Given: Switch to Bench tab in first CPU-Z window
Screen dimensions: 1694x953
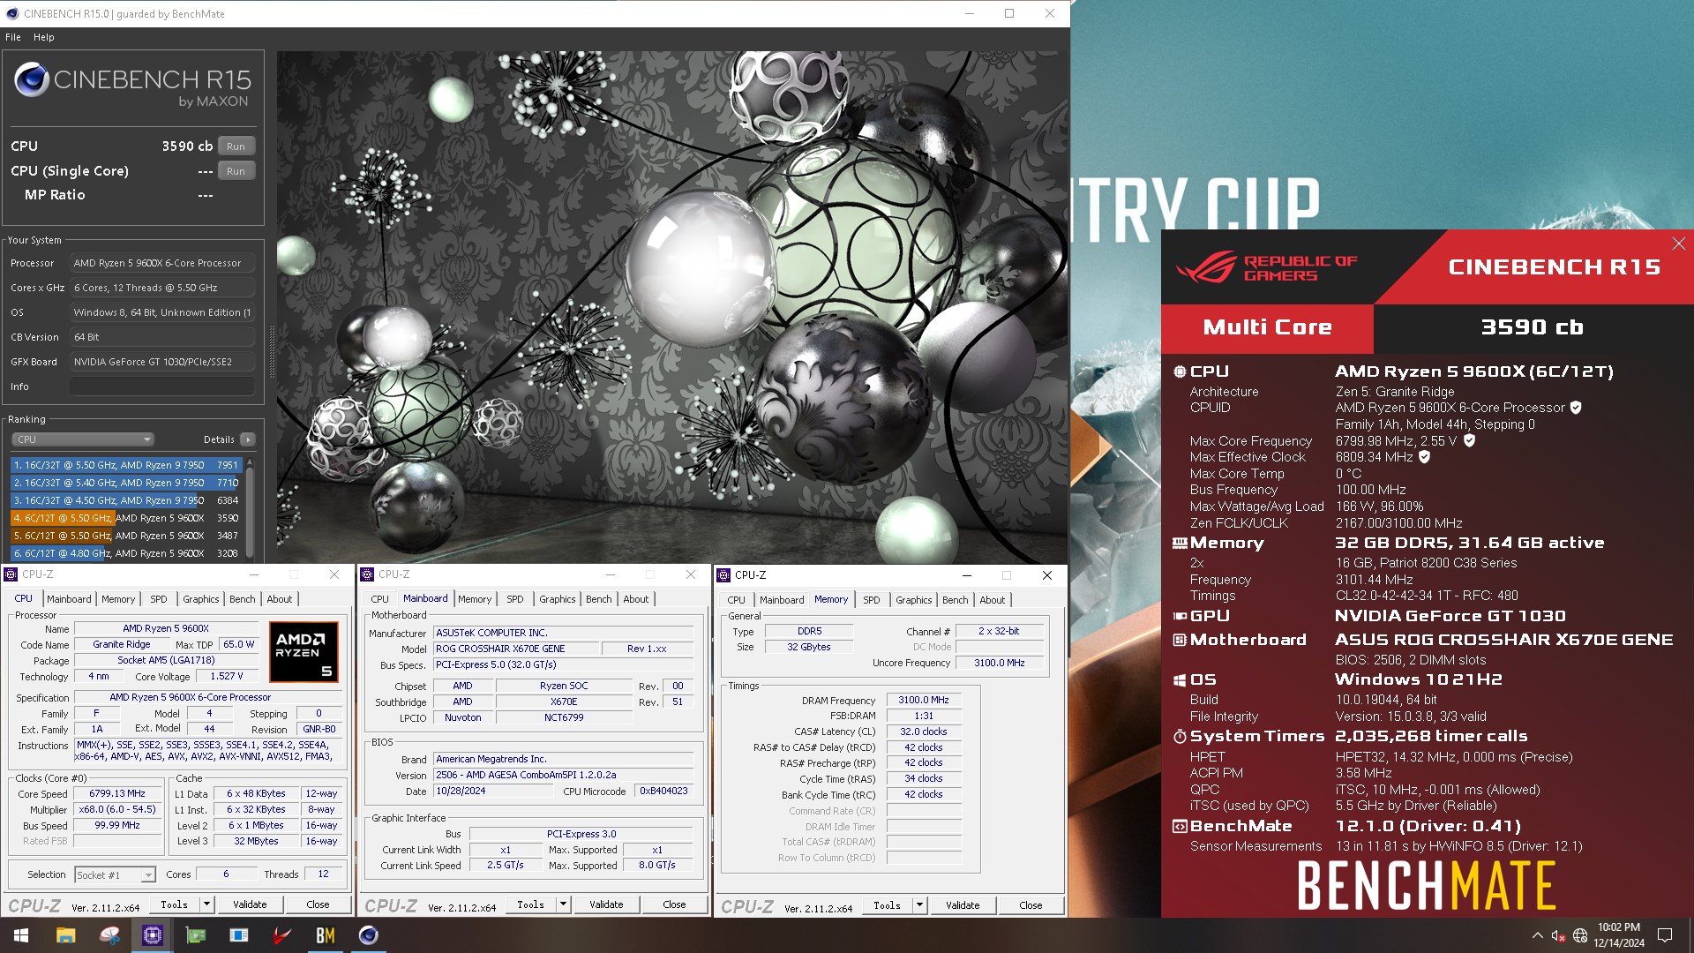Looking at the screenshot, I should click(x=242, y=599).
